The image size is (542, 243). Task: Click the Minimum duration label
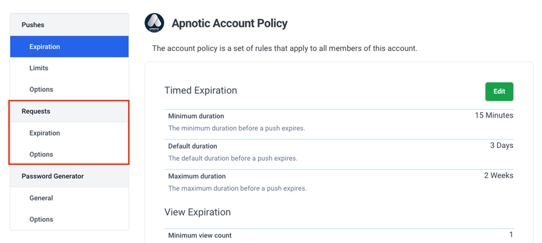pos(196,116)
